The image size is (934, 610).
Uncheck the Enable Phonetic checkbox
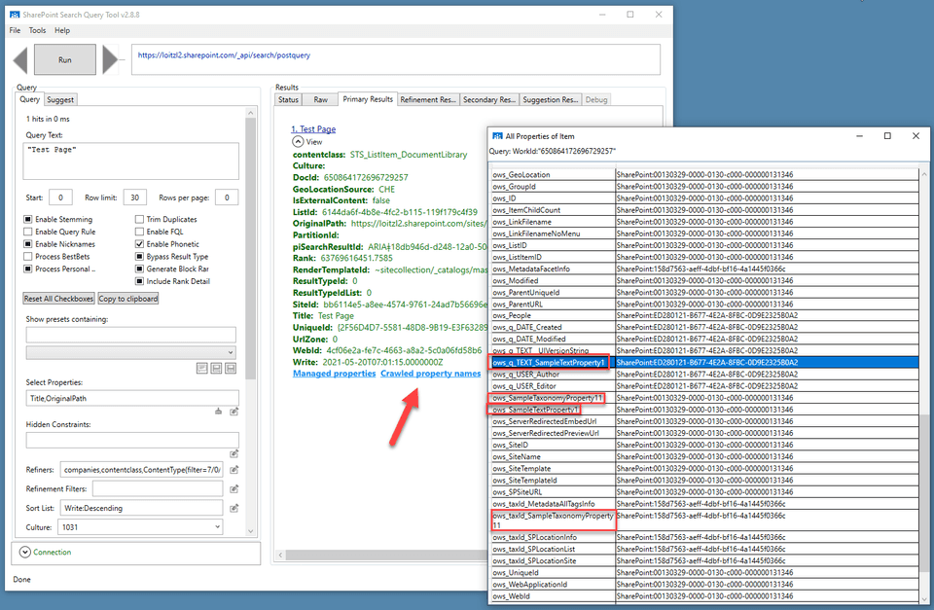(x=139, y=244)
